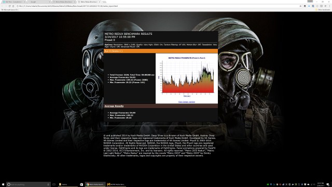Select the active Metro Redux Benchmark tab

(x=89, y=2)
